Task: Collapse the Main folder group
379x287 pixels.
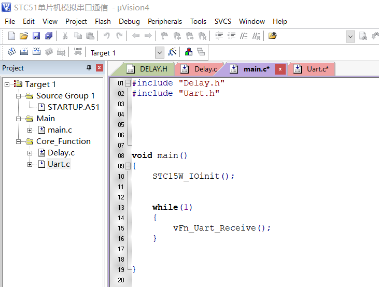Action: point(18,119)
